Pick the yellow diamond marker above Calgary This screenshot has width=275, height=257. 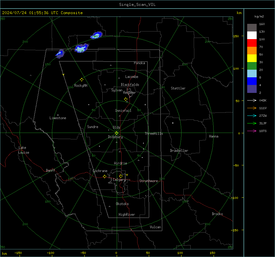(121, 176)
